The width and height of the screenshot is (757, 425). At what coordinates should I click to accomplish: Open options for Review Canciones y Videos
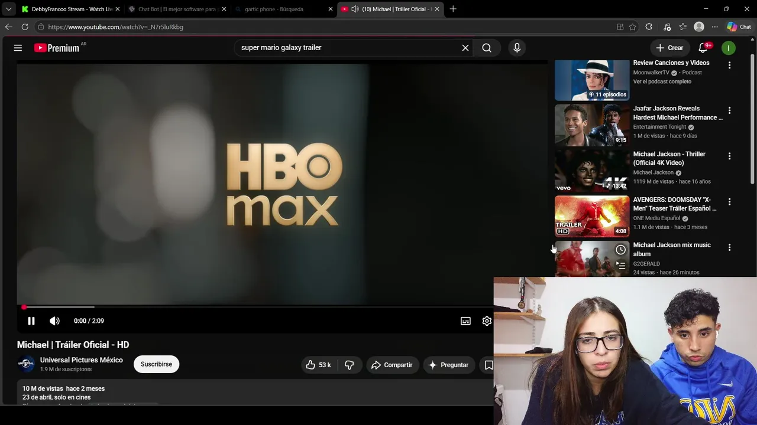[x=729, y=65]
